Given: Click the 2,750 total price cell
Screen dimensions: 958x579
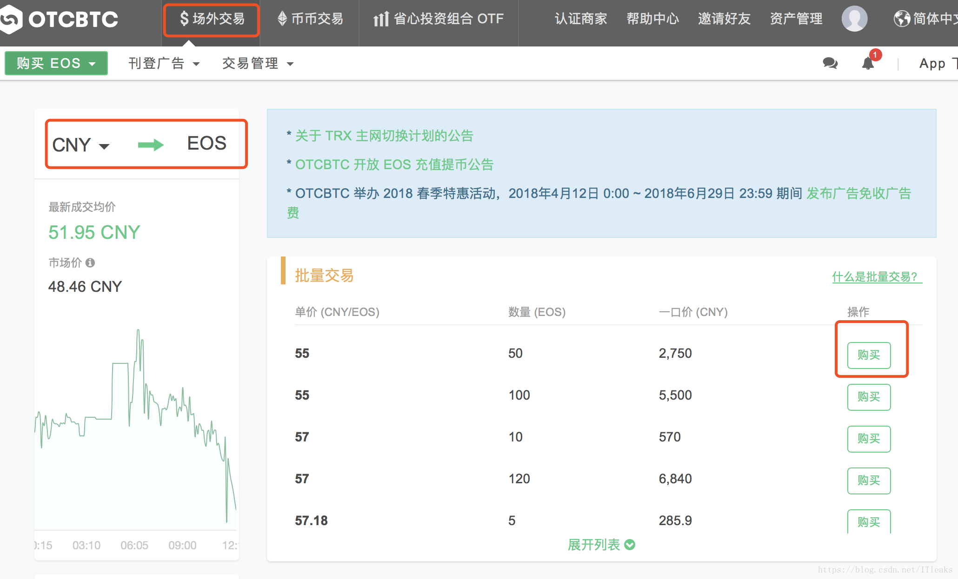Looking at the screenshot, I should point(675,353).
